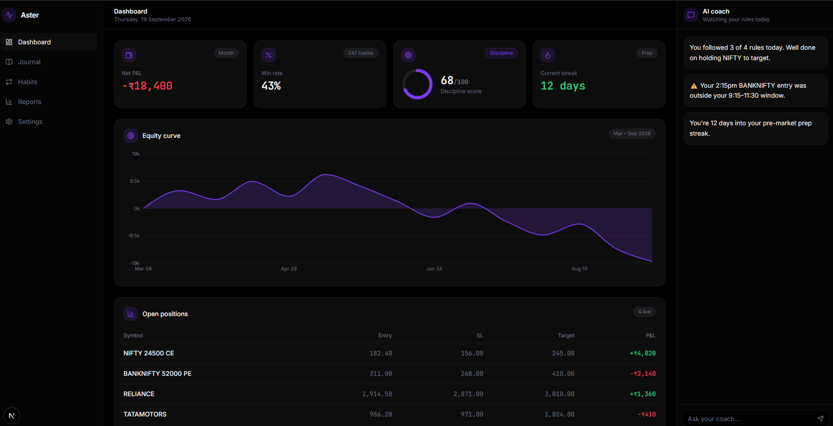
Task: Click the Apr 29 axis label
Action: (289, 269)
